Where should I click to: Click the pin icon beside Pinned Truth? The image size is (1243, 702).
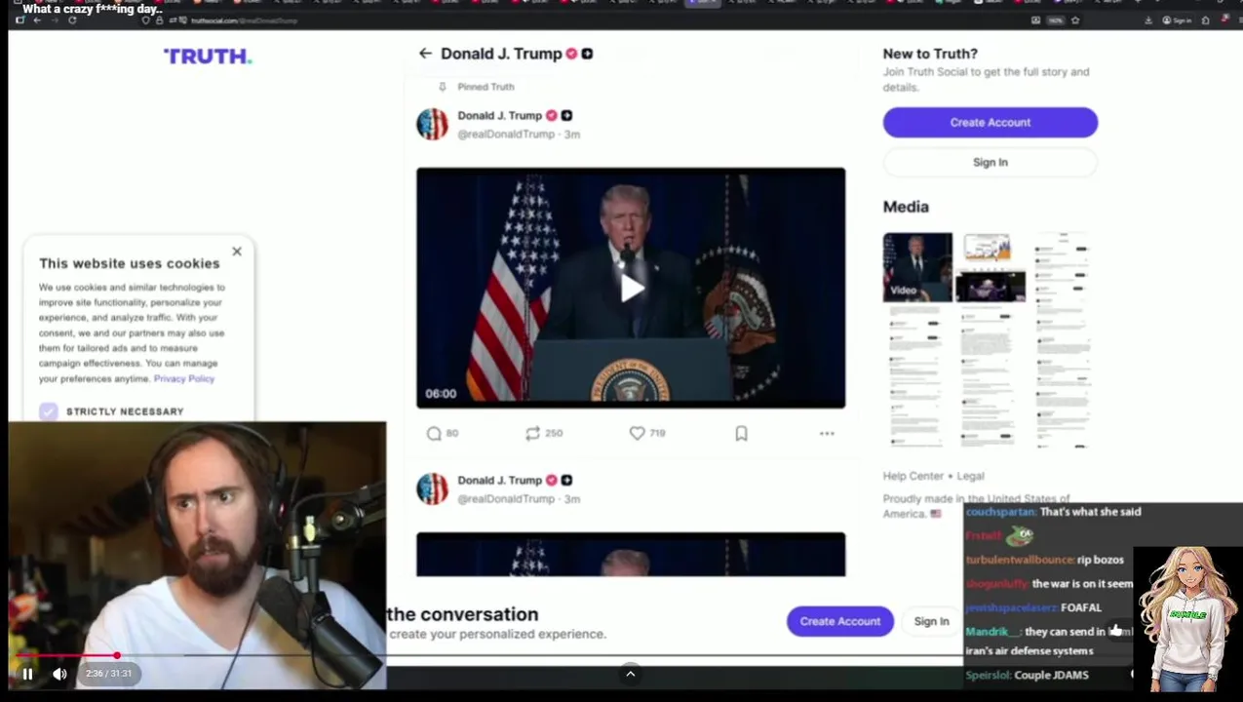point(442,87)
